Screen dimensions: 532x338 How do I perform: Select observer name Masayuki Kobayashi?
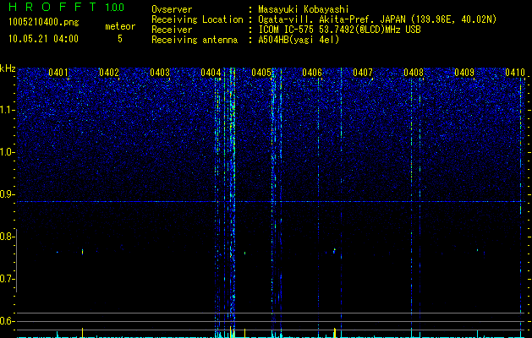click(304, 9)
